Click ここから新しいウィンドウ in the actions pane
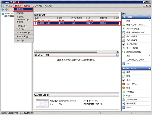Viewport: 152px width, 115px height. 135,60
